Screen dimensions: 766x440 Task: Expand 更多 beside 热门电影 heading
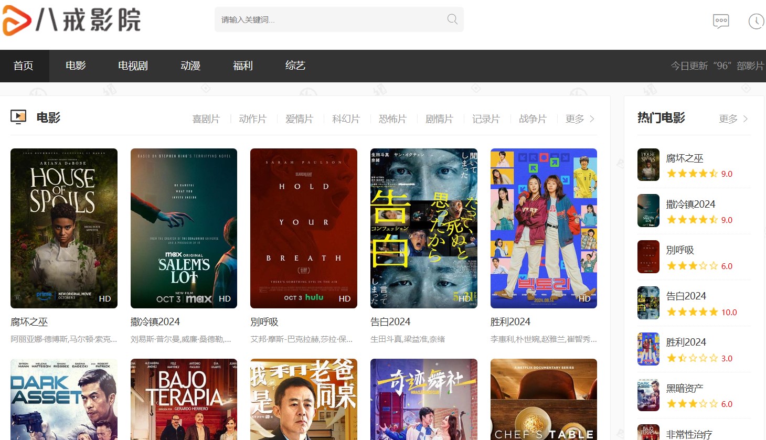[x=733, y=119]
